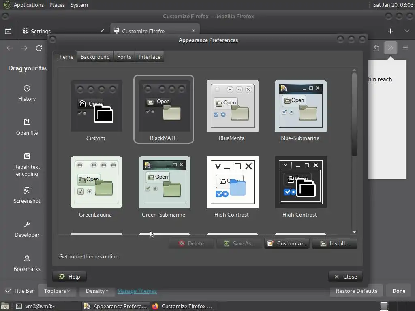Click Done in Customize Firefox

point(399,291)
